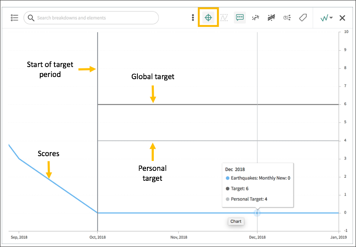Click the tag label icon
The width and height of the screenshot is (356, 247).
click(x=303, y=18)
